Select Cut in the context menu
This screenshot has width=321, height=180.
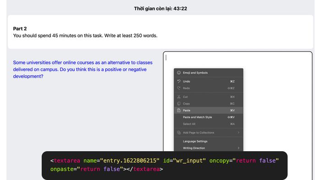(x=208, y=97)
